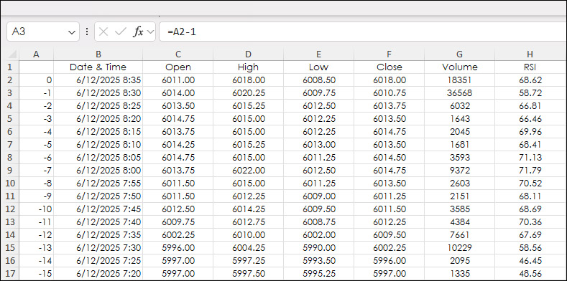
Task: Select RSI value 69.96
Action: 530,132
